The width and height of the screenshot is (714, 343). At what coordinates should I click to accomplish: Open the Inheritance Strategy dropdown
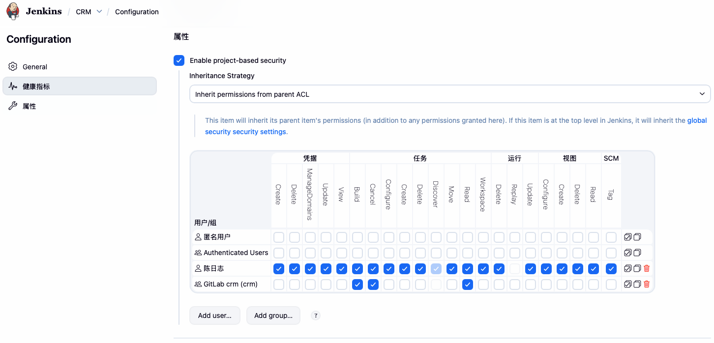coord(449,94)
